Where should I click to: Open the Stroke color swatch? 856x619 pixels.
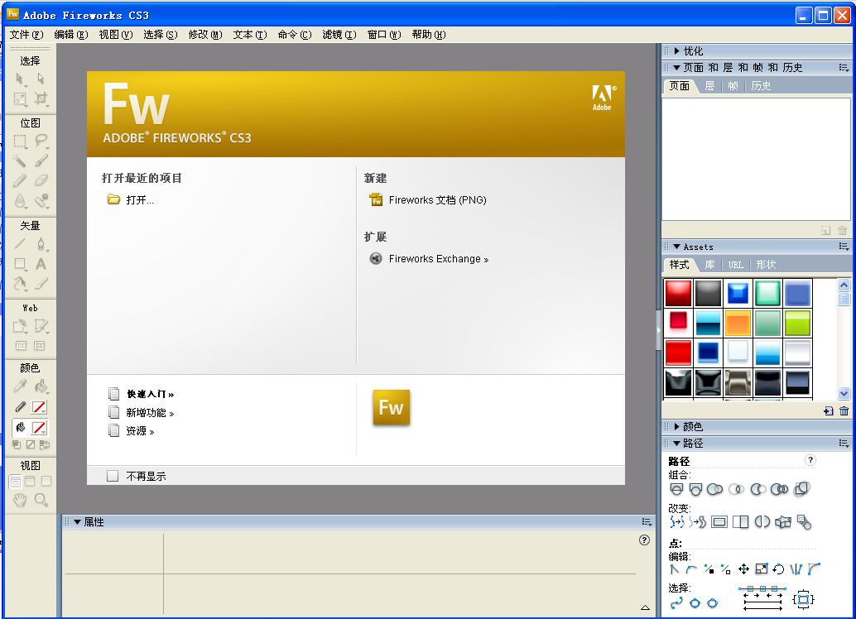click(x=39, y=407)
